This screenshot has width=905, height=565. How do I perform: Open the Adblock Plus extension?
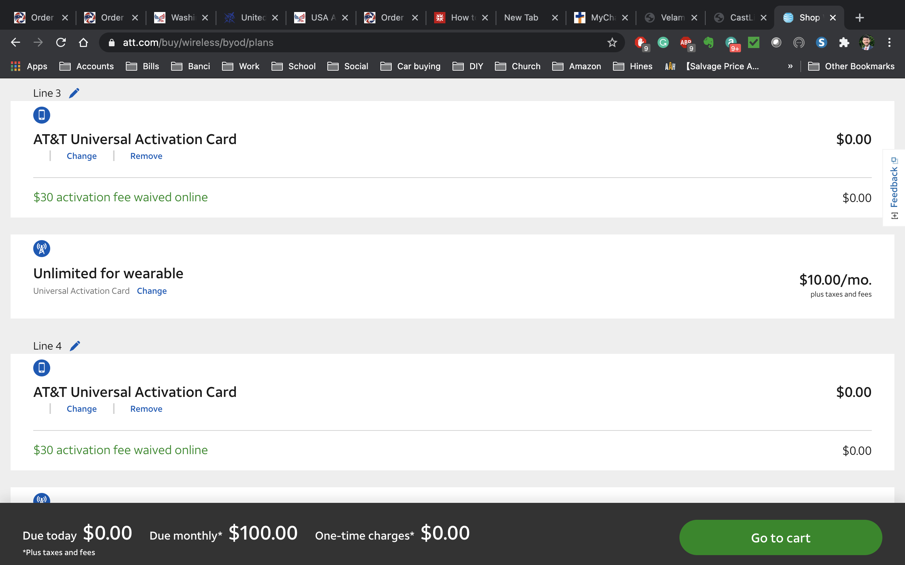pos(686,43)
